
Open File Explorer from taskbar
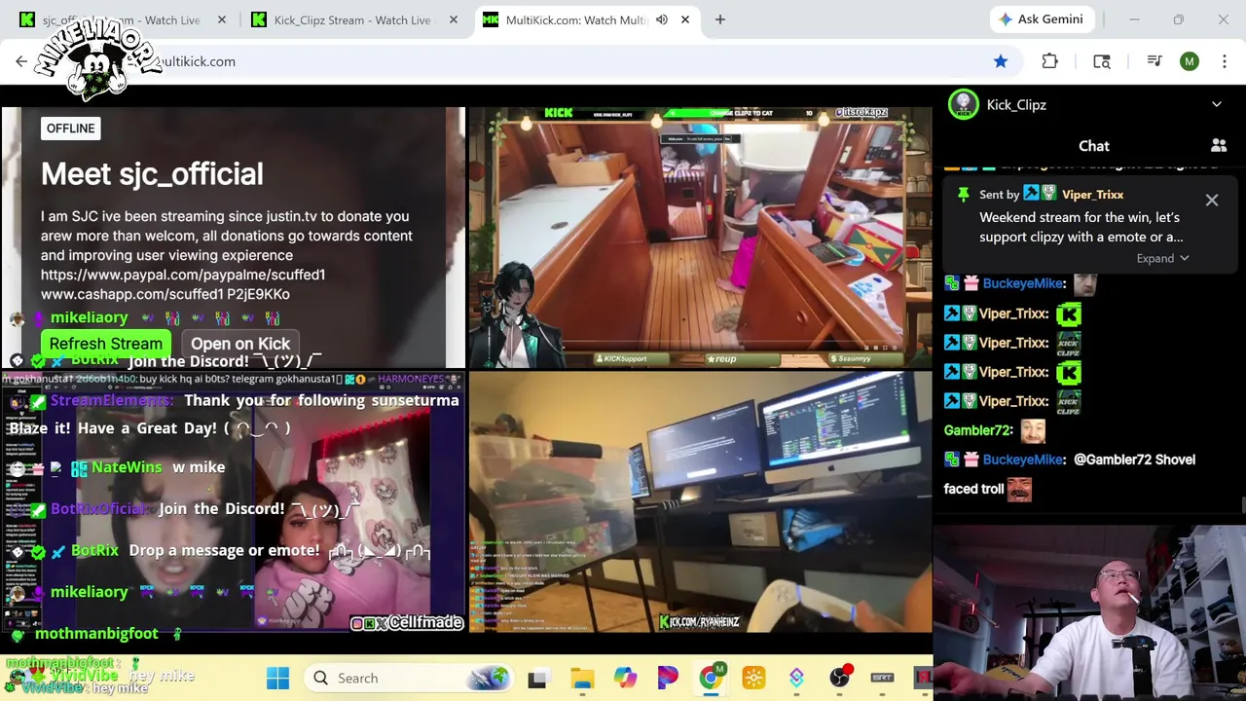tap(582, 678)
